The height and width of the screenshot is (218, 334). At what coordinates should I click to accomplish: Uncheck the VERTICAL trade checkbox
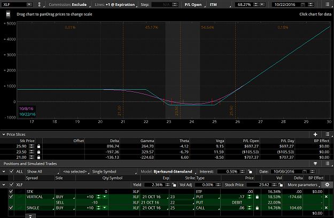pyautogui.click(x=11, y=197)
